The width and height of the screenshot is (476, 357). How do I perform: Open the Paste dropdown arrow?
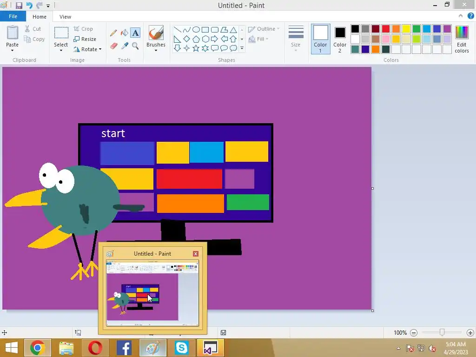(x=13, y=50)
